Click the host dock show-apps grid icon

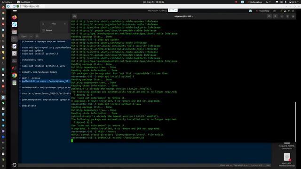click(x=3, y=166)
